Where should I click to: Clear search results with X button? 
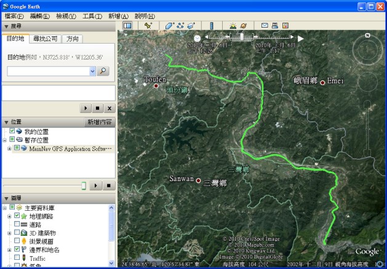tap(110, 108)
